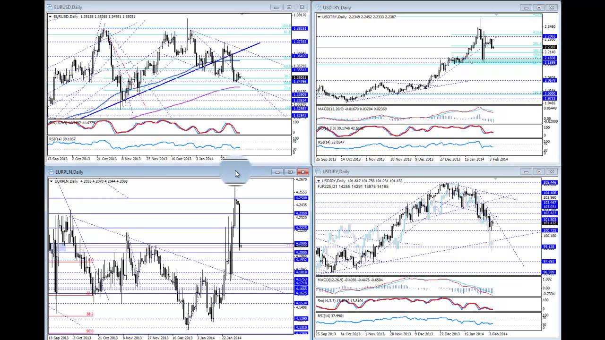
Task: Click the 2.1838 price label in USDTRY
Action: [550, 58]
